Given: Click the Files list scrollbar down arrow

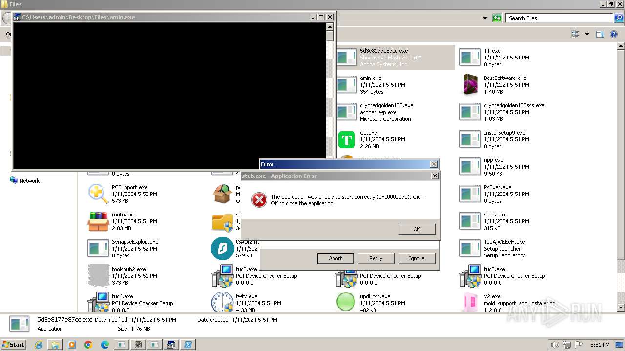Looking at the screenshot, I should pos(621,308).
